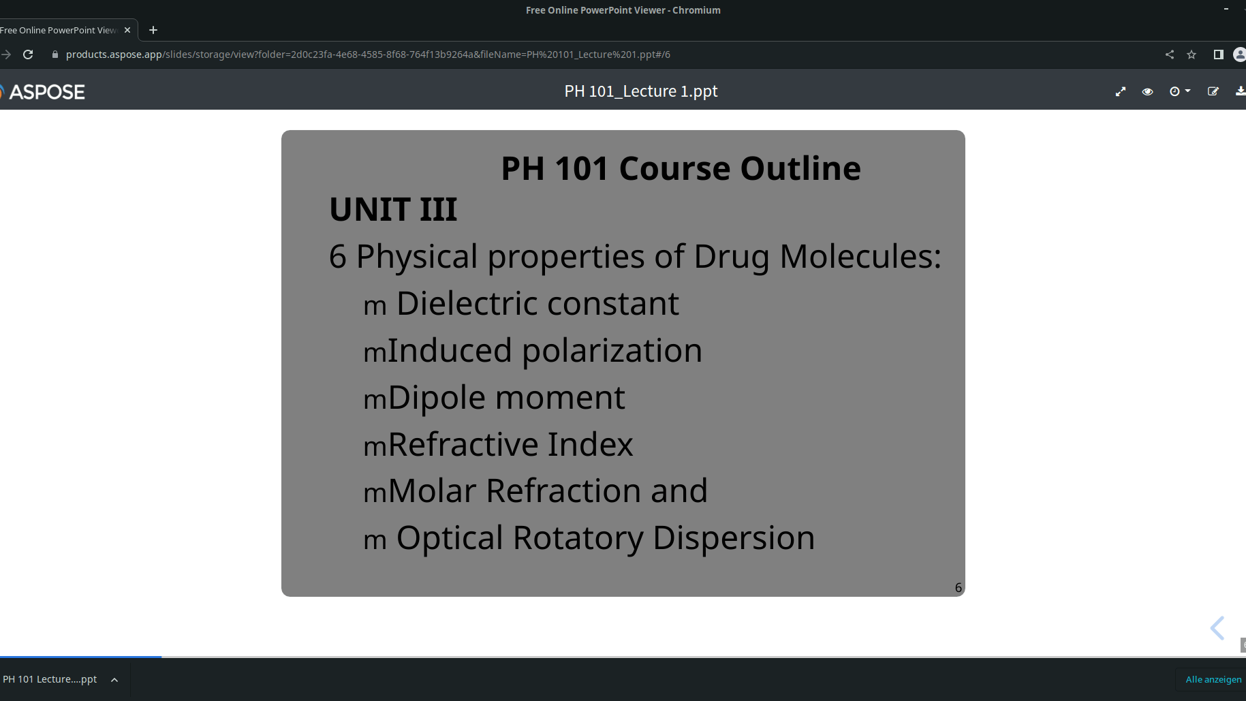Click the slide number 6 label
This screenshot has width=1246, height=701.
pos(959,587)
